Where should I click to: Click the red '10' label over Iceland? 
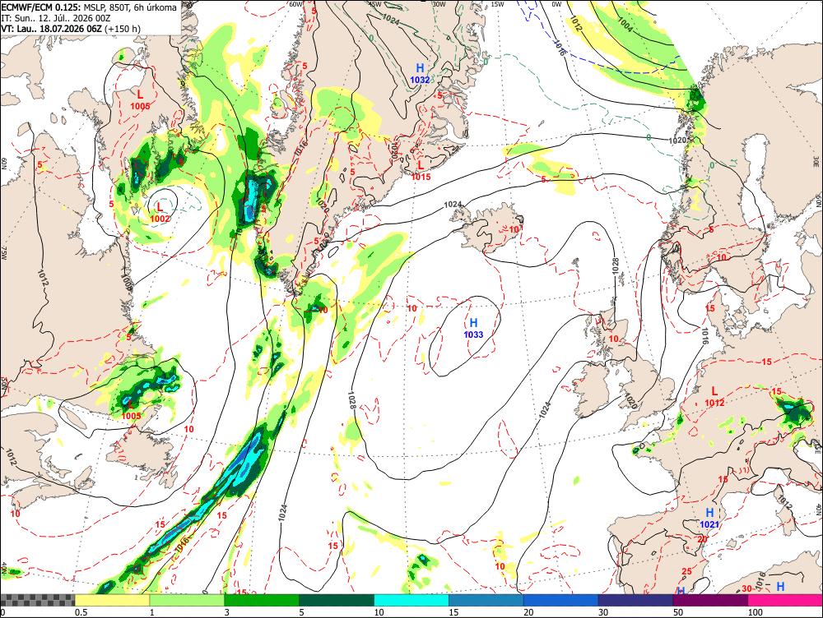pos(514,229)
